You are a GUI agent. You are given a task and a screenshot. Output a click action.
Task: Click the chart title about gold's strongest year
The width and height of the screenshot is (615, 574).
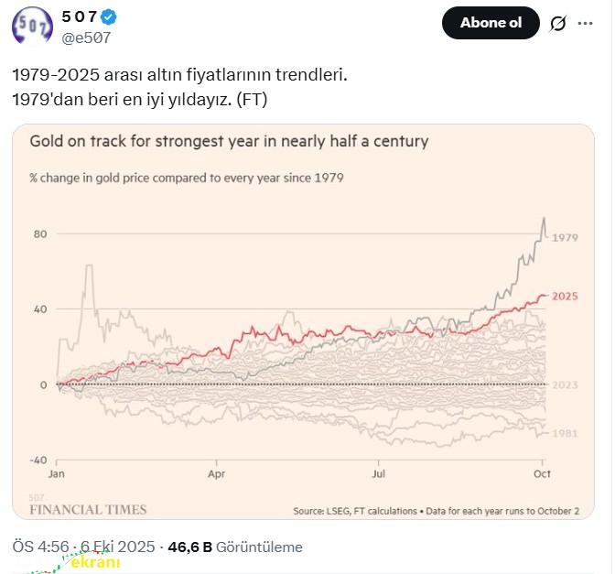pos(229,142)
